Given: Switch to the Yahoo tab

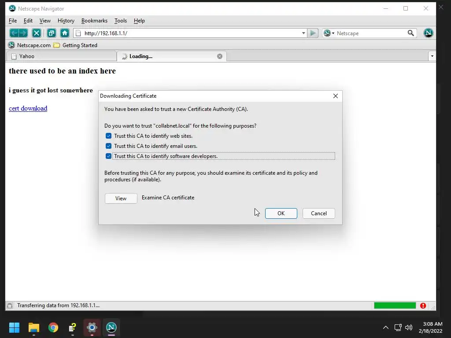Looking at the screenshot, I should pos(61,56).
